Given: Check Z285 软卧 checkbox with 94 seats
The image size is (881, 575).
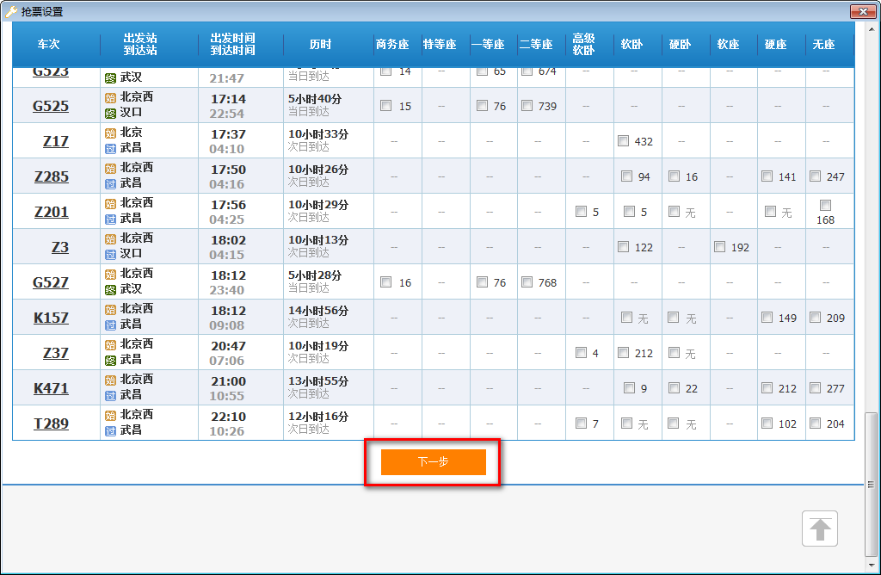Looking at the screenshot, I should click(x=626, y=176).
